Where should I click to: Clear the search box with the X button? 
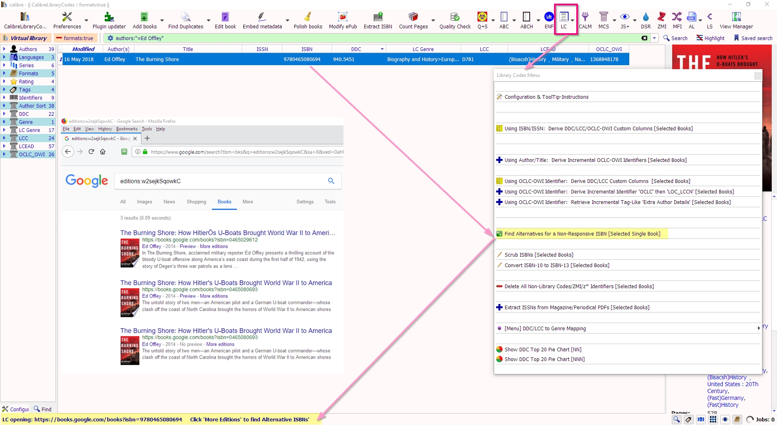coord(645,38)
